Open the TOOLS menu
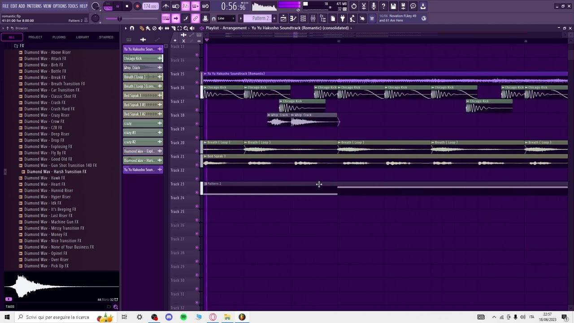 (73, 6)
